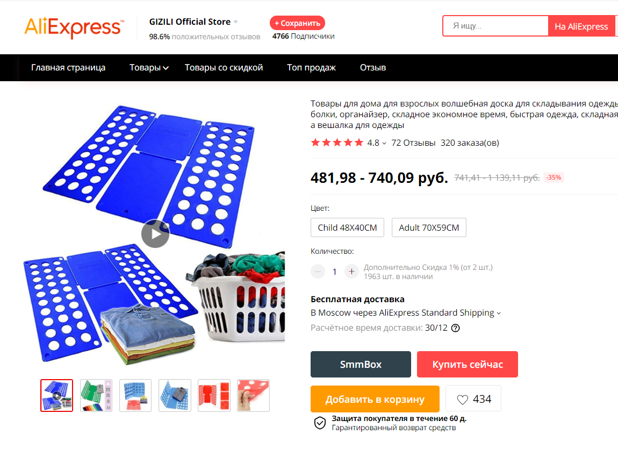This screenshot has width=618, height=449.
Task: Expand the Товары menu dropdown
Action: click(x=149, y=68)
